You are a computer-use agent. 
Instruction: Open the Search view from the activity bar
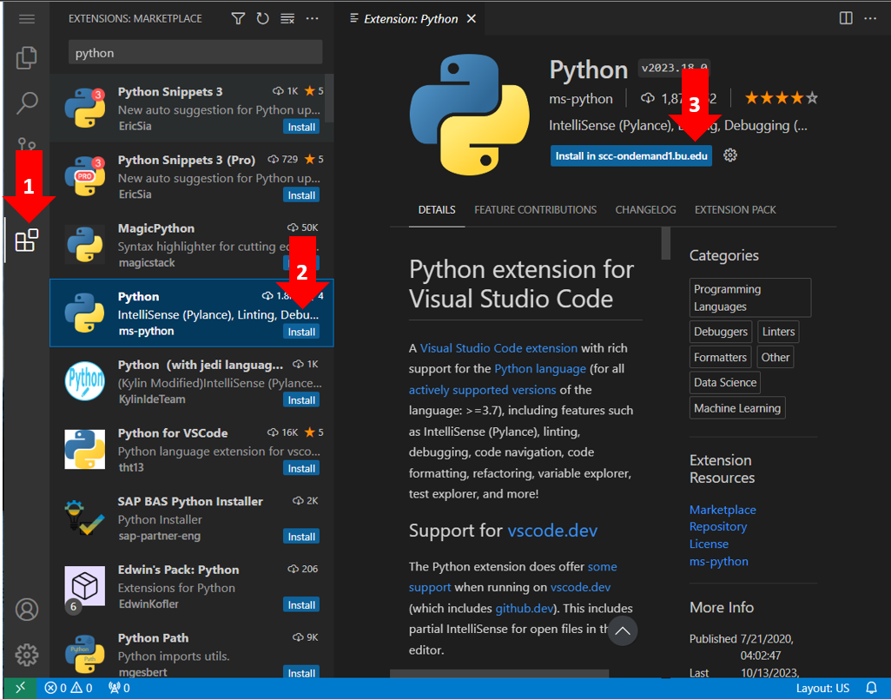[x=26, y=102]
